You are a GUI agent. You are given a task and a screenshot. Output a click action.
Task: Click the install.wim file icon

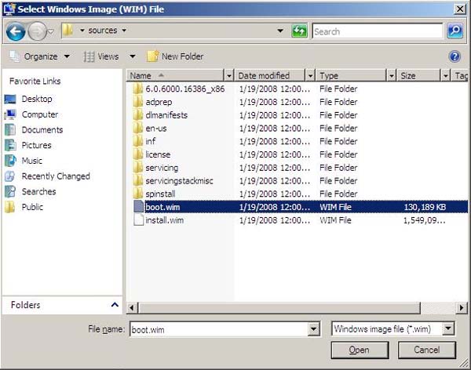[x=138, y=220]
